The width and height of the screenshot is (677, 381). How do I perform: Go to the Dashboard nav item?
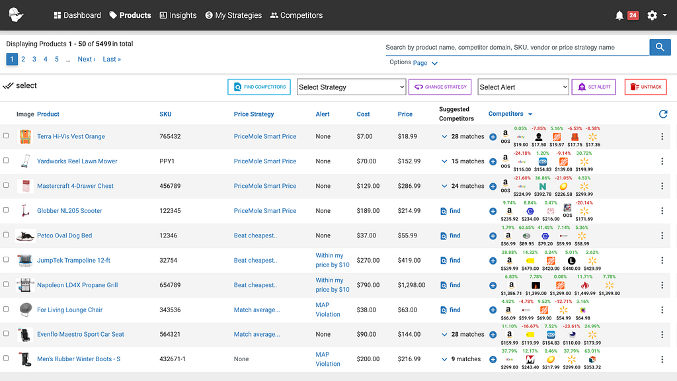pyautogui.click(x=77, y=15)
